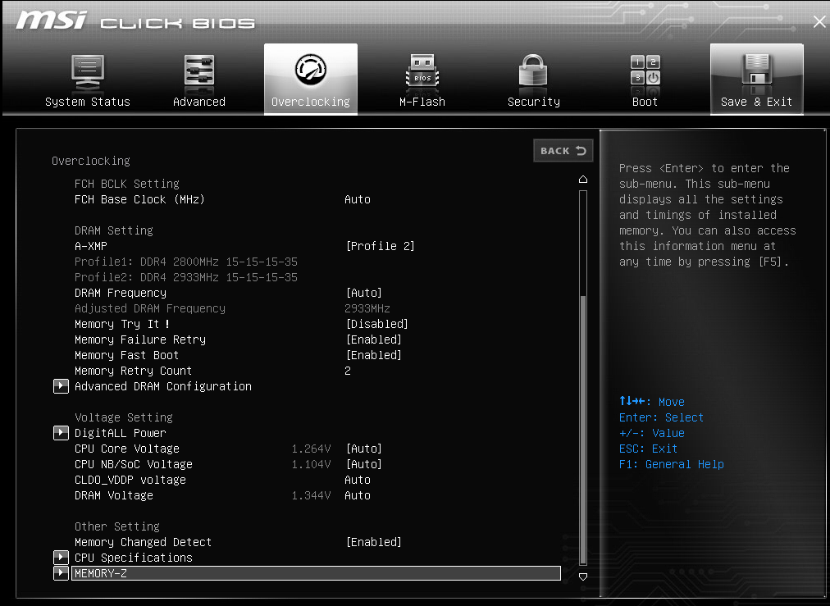The width and height of the screenshot is (830, 606).
Task: Change Memory Try It ! [Disabled] value
Action: tap(377, 324)
